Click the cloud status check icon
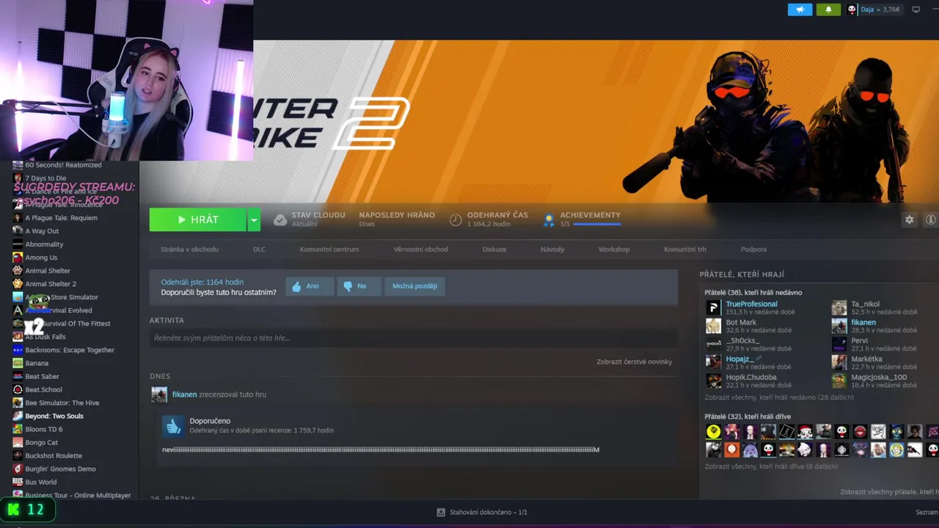Viewport: 939px width, 528px height. tap(280, 219)
